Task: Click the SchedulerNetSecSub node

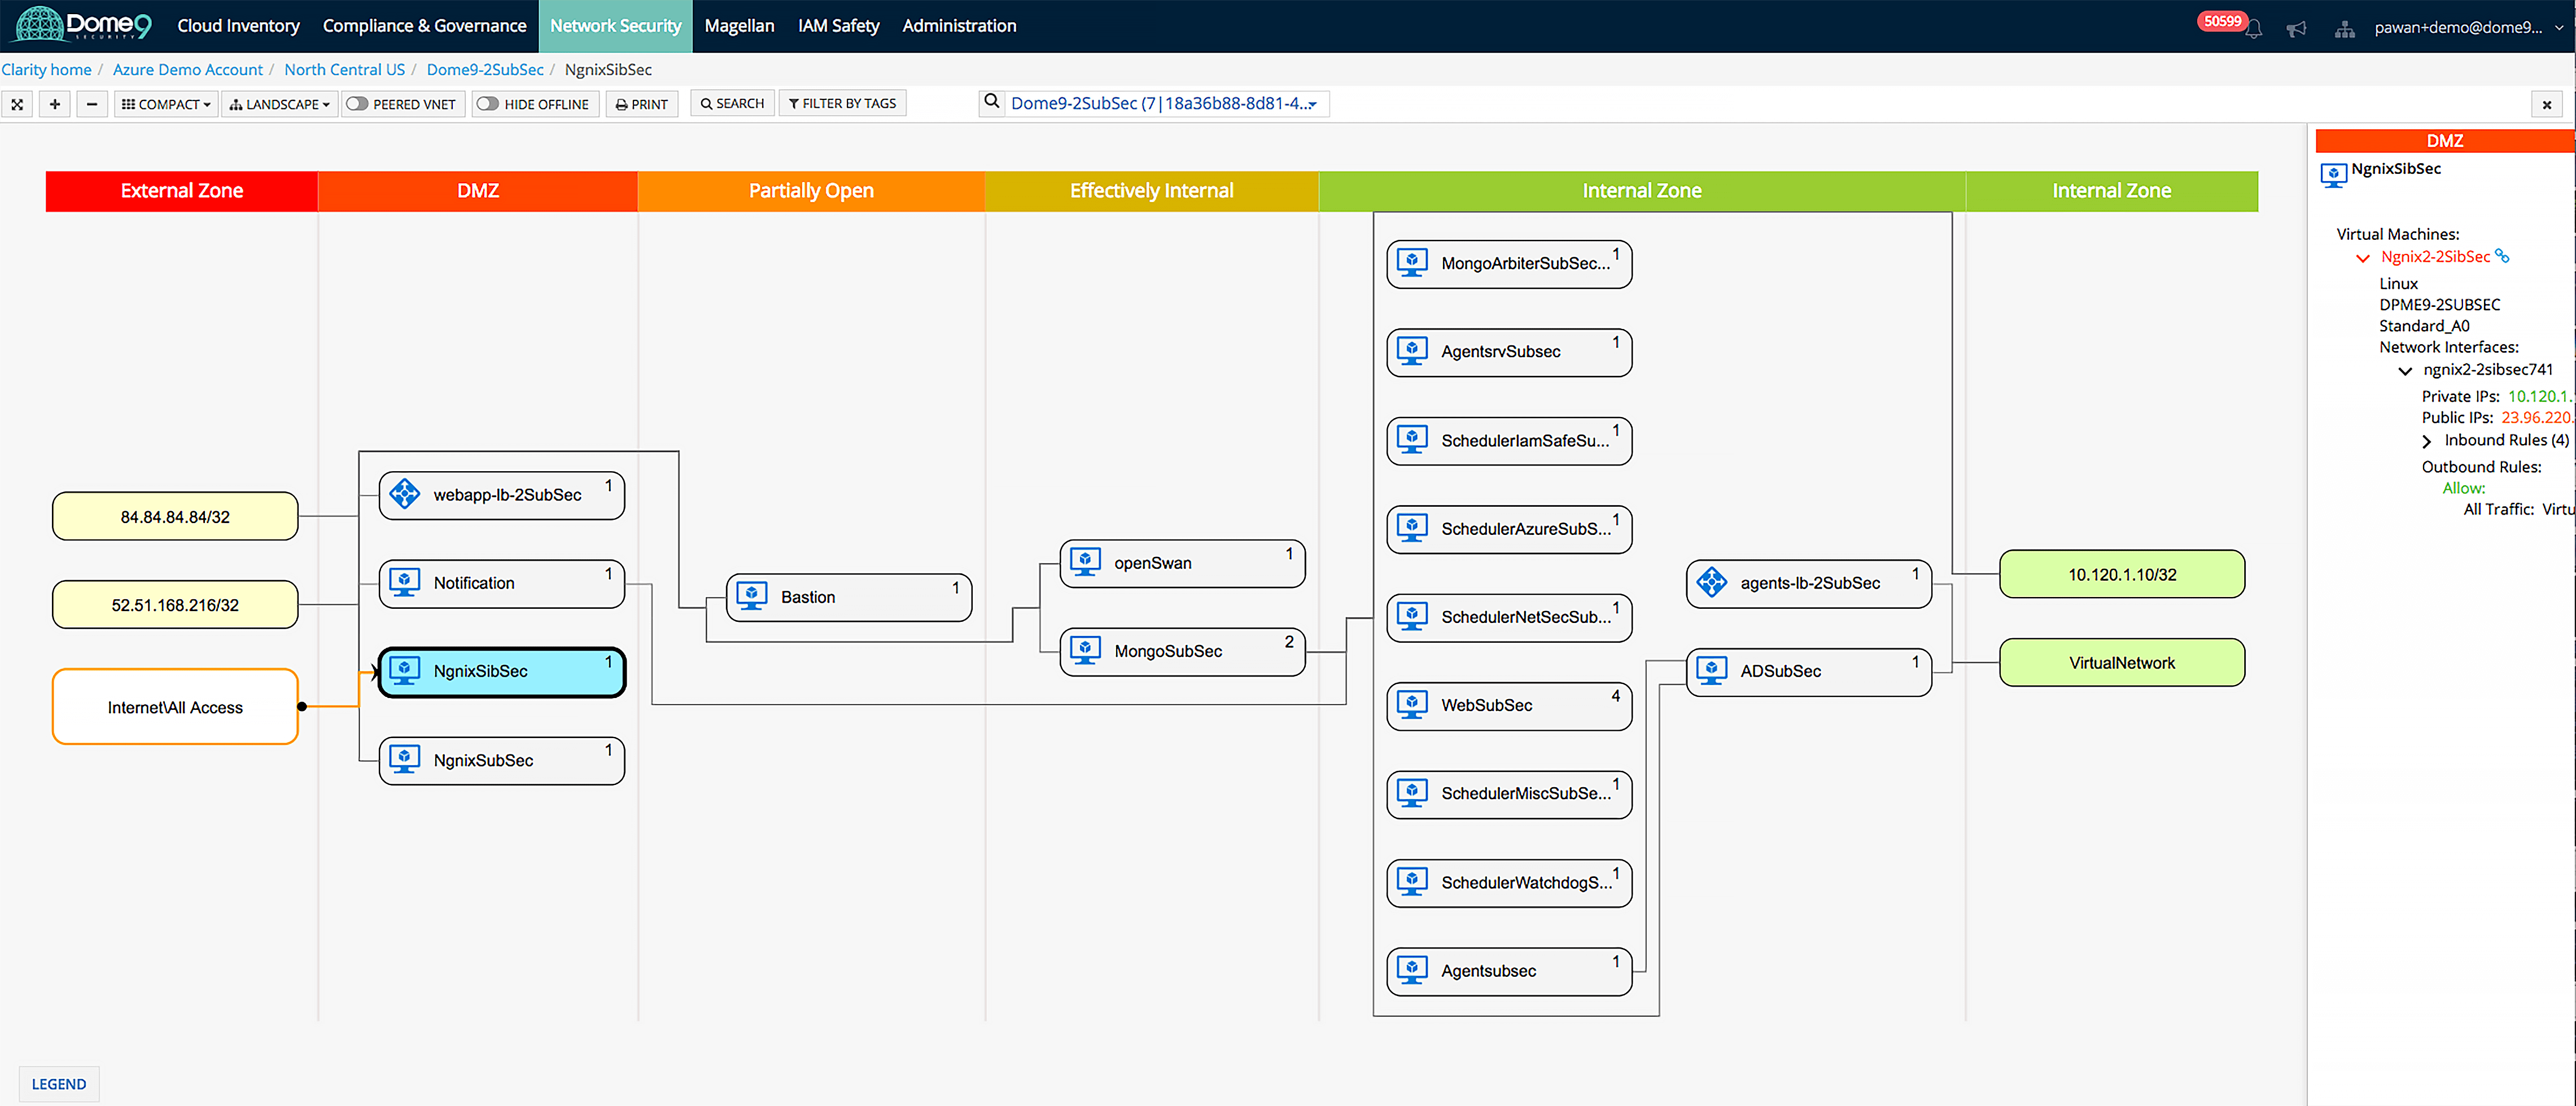Action: (1509, 616)
